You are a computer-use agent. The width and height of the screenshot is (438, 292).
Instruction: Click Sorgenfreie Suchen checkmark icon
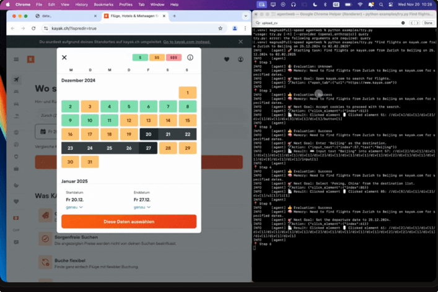pos(45,239)
